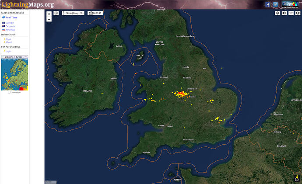The image size is (302, 184).
Task: Open the map info button
Action: 56,13
